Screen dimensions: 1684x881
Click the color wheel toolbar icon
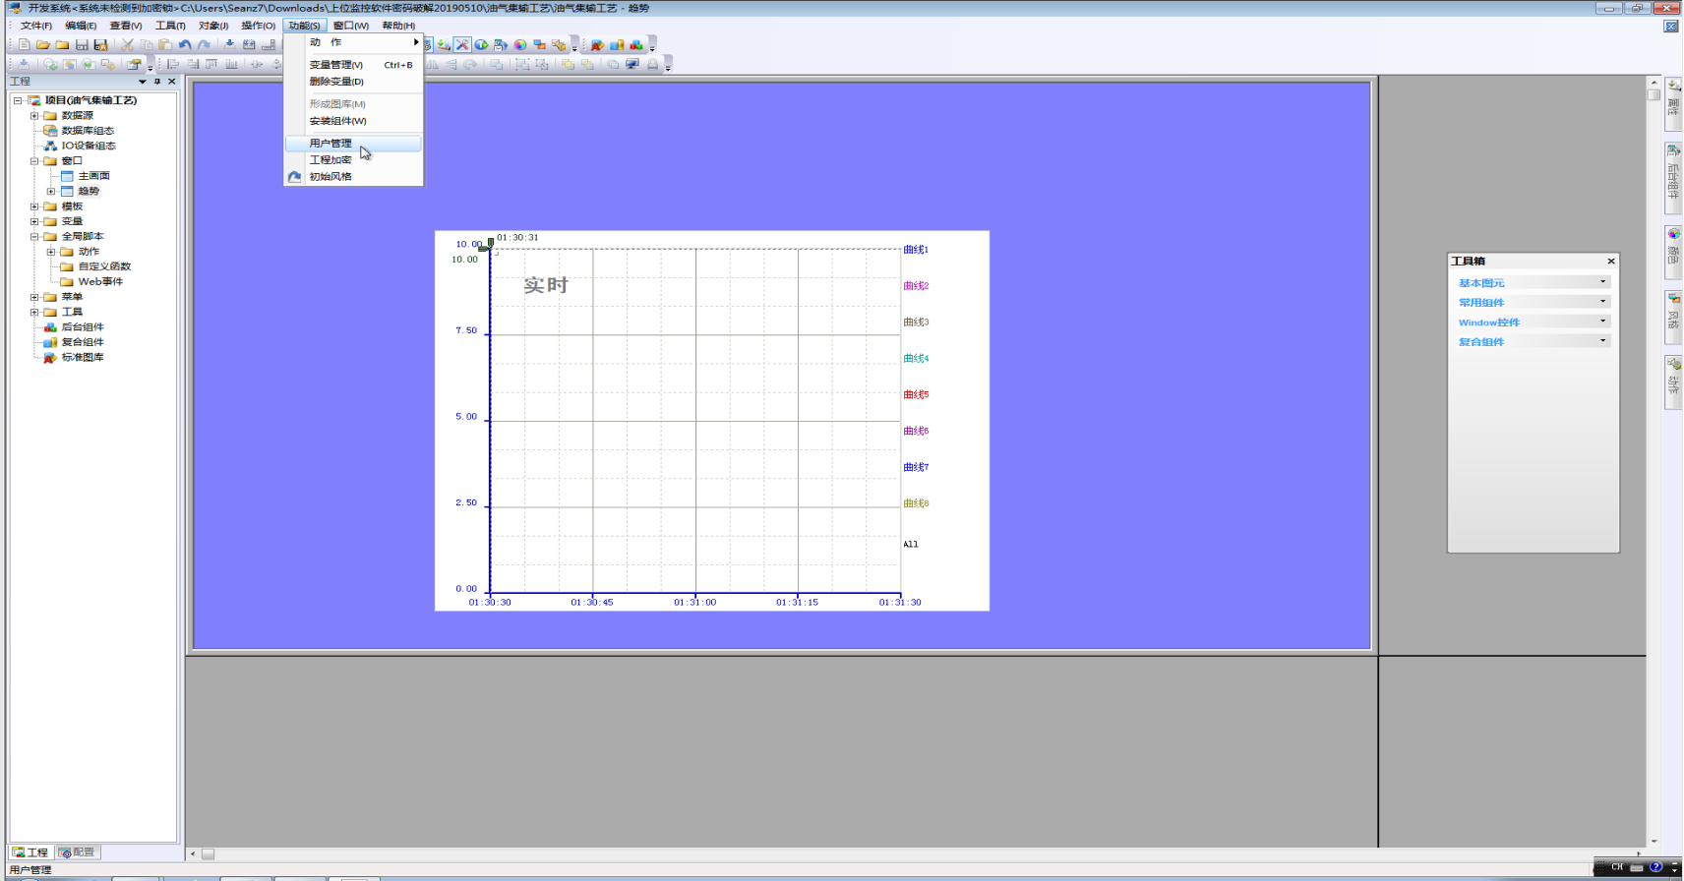pyautogui.click(x=520, y=45)
